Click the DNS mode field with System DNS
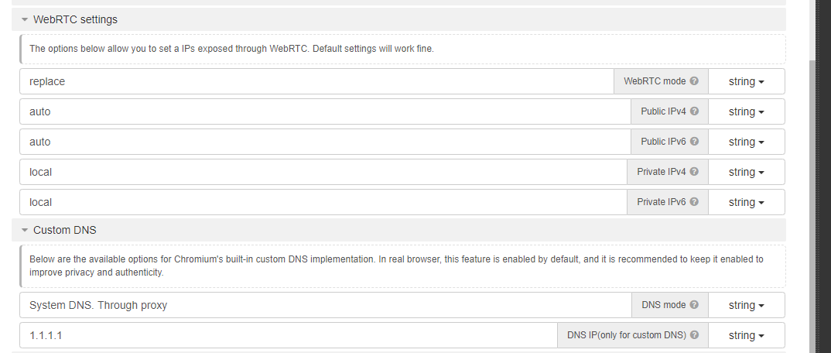831x353 pixels. tap(325, 305)
